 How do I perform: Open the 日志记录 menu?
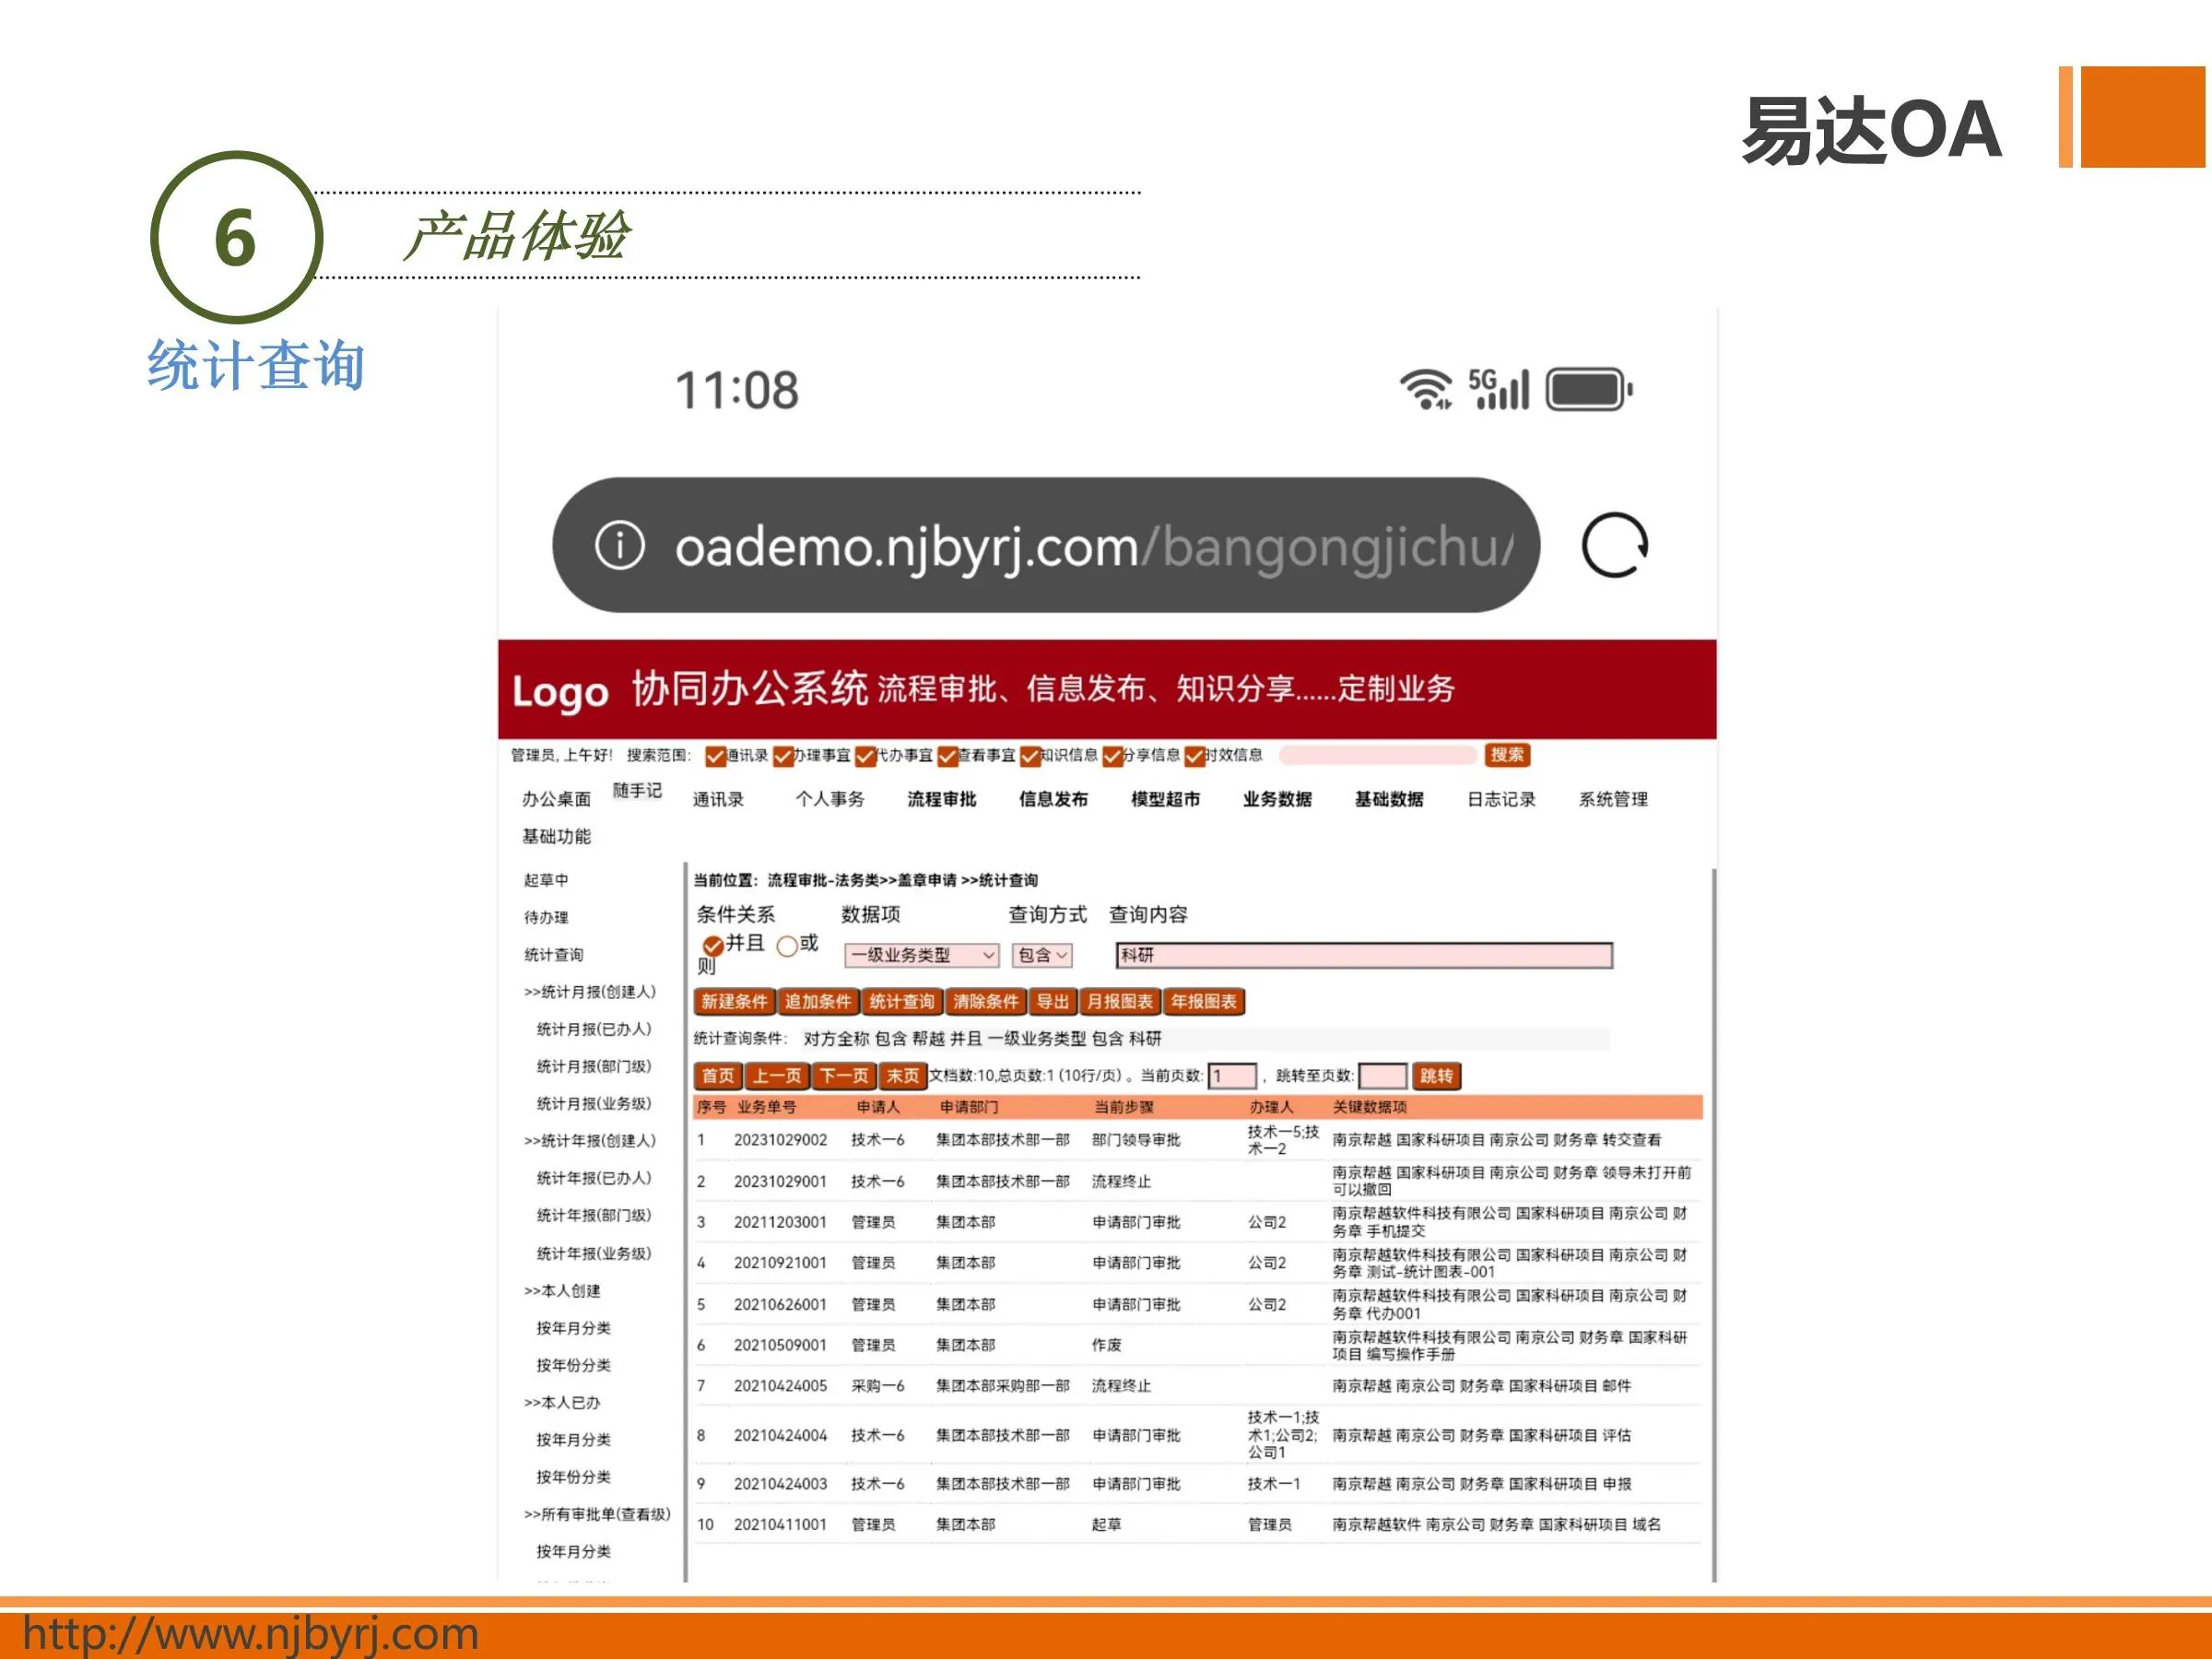tap(1502, 799)
